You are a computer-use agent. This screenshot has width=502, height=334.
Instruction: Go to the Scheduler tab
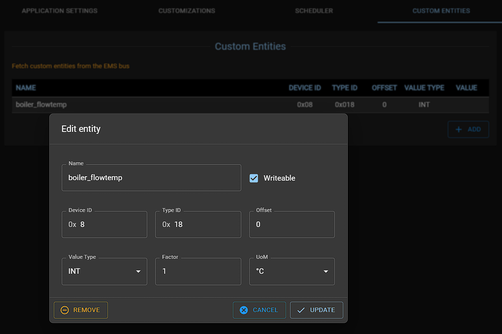(314, 11)
